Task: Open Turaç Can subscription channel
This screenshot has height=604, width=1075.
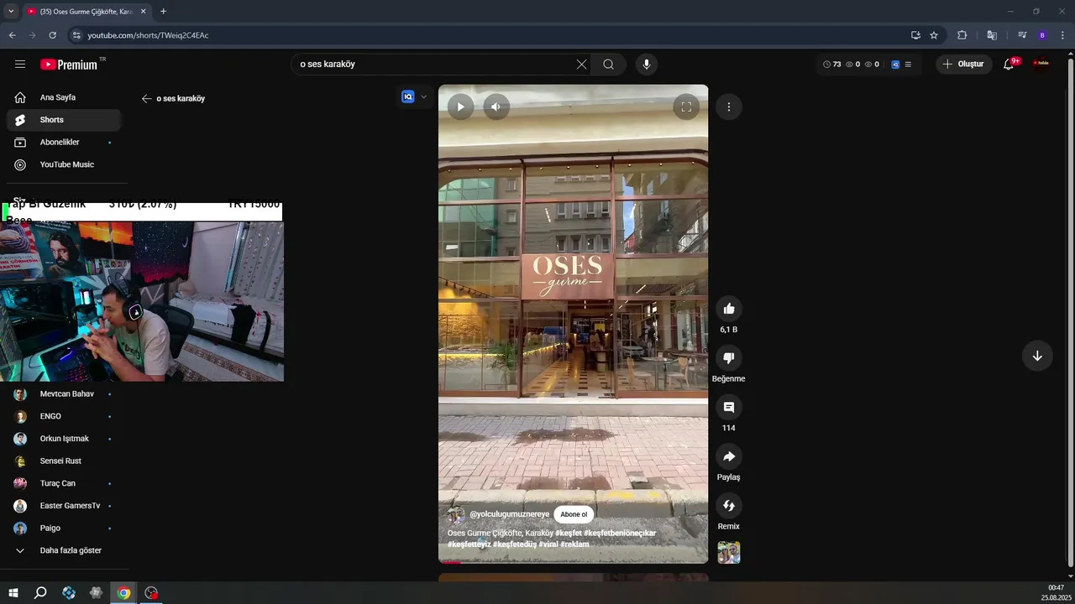Action: [64, 483]
